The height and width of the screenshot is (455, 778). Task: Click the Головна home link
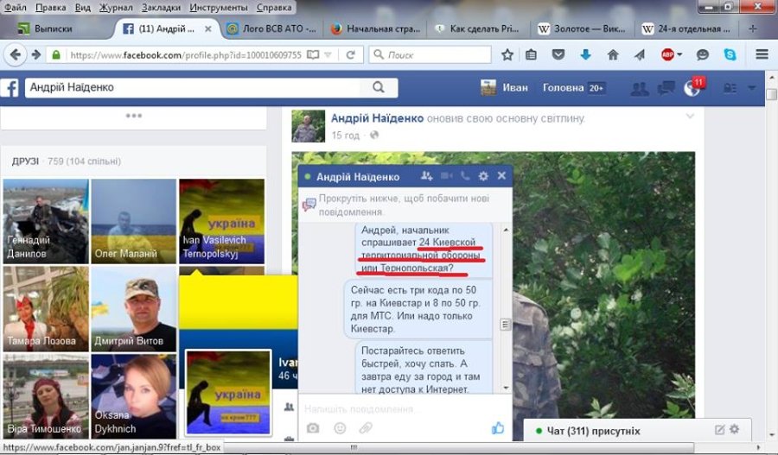pos(563,88)
